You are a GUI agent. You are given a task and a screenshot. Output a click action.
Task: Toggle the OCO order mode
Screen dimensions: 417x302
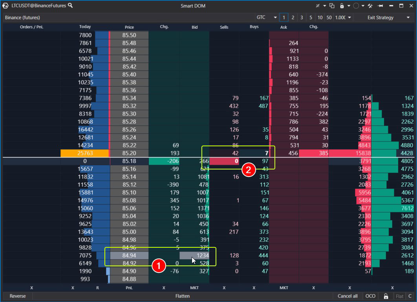pos(370,296)
